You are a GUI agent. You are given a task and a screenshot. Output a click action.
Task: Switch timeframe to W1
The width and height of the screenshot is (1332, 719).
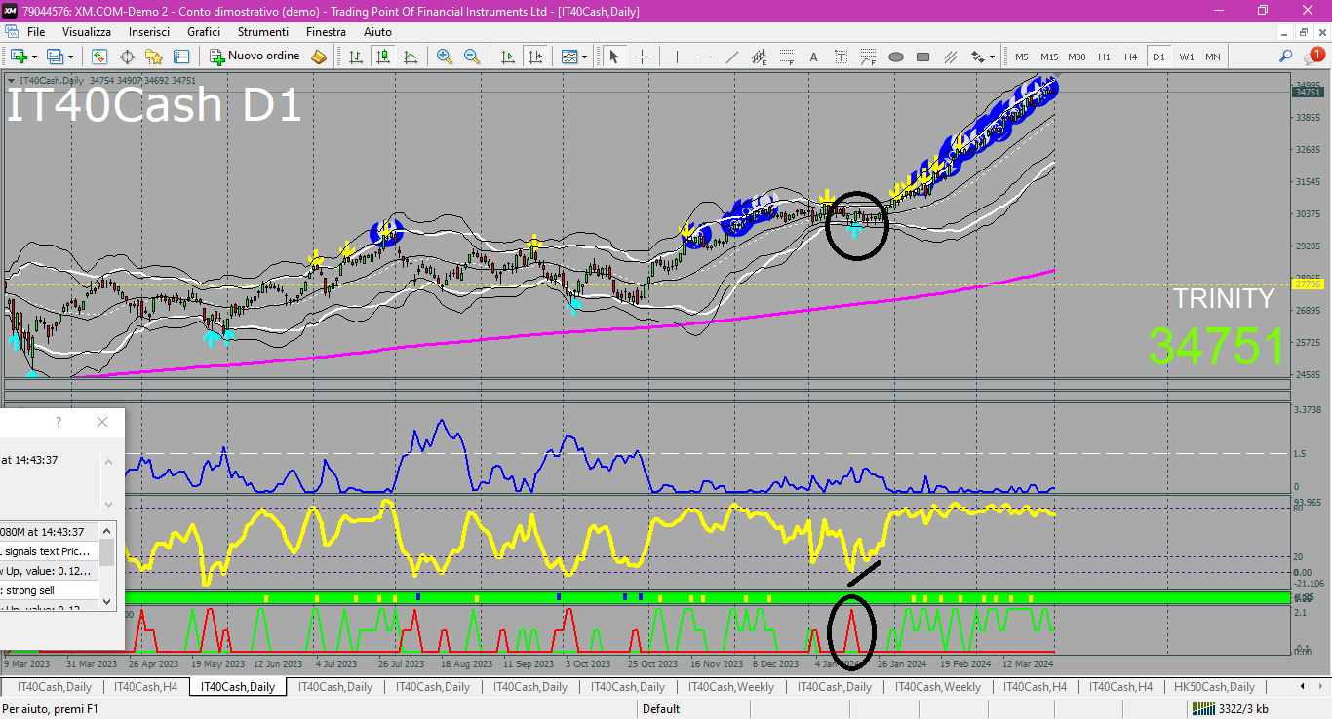1186,57
